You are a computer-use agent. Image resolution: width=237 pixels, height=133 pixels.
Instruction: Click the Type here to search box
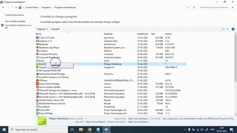(x=38, y=130)
